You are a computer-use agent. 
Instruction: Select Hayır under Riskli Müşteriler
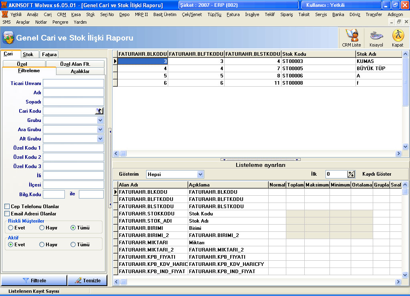click(x=42, y=228)
